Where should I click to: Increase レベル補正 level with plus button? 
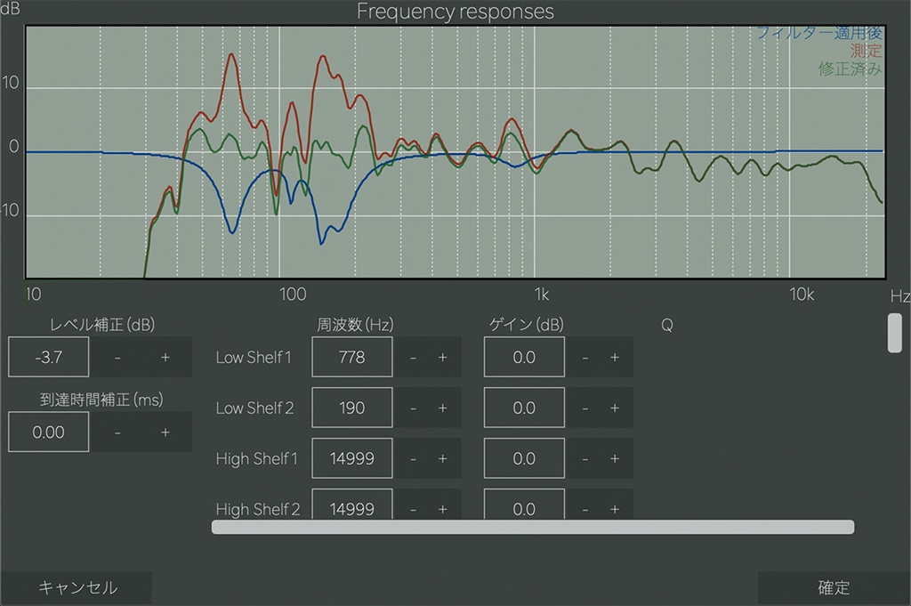click(x=165, y=357)
